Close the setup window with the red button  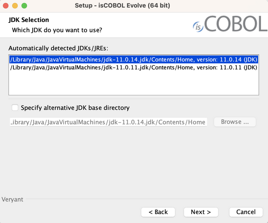[6, 6]
